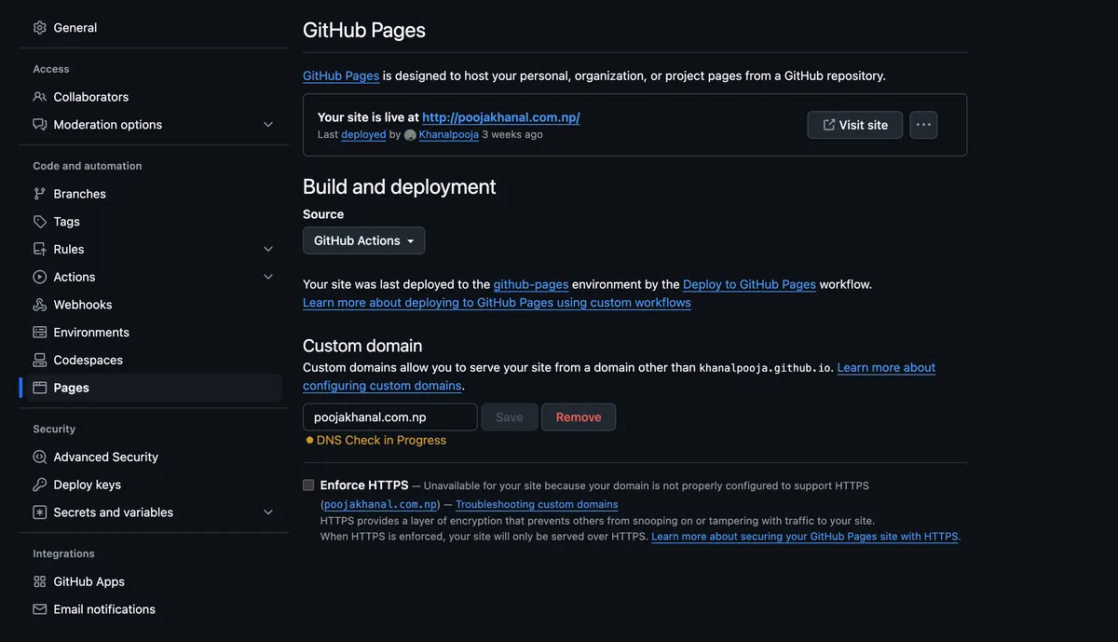Click the disabled Save button
Viewport: 1118px width, 642px height.
510,417
